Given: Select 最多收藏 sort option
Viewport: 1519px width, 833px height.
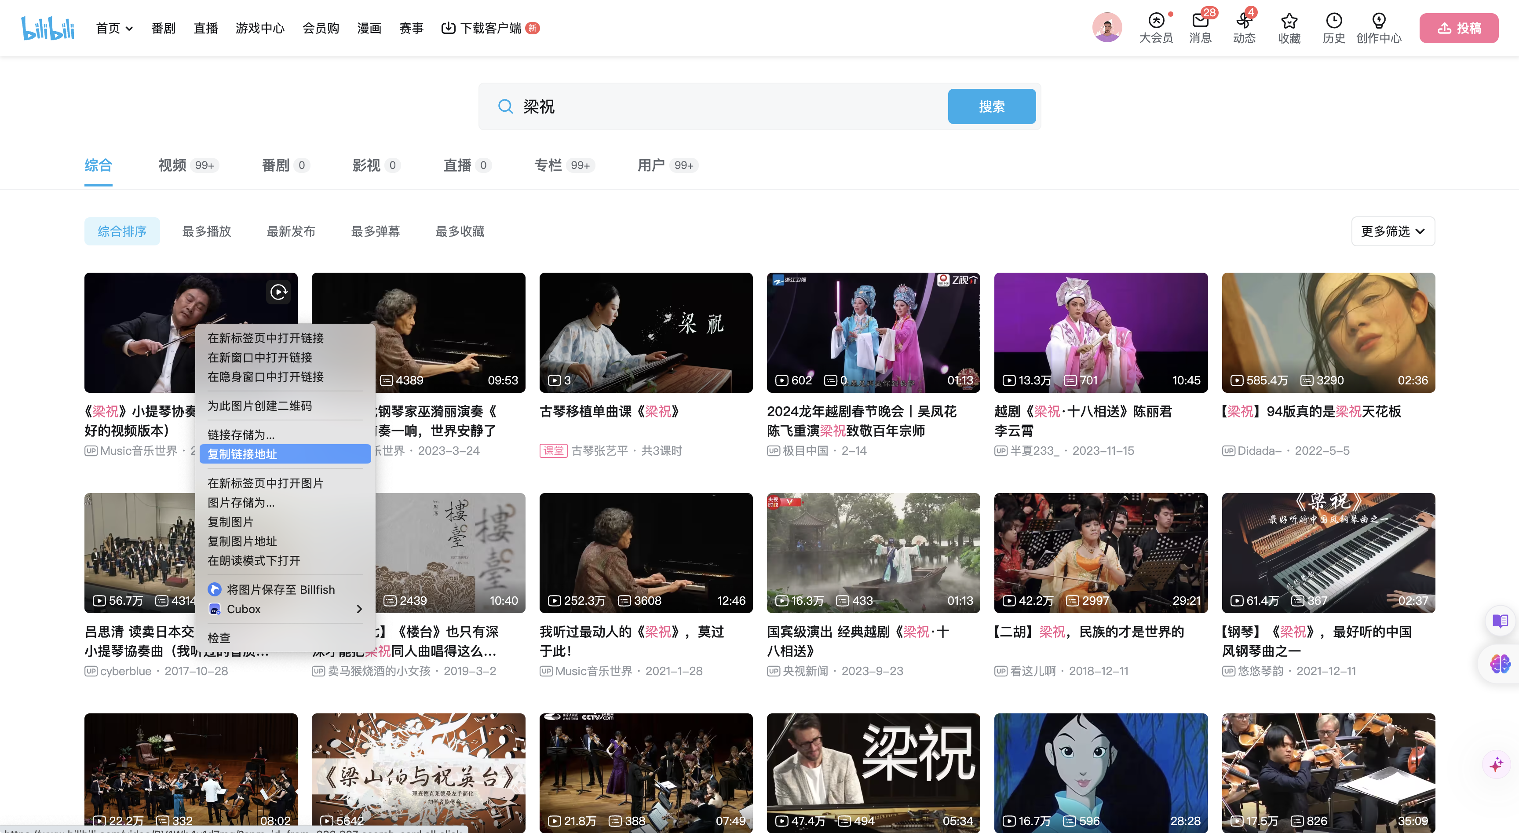Looking at the screenshot, I should pyautogui.click(x=460, y=231).
